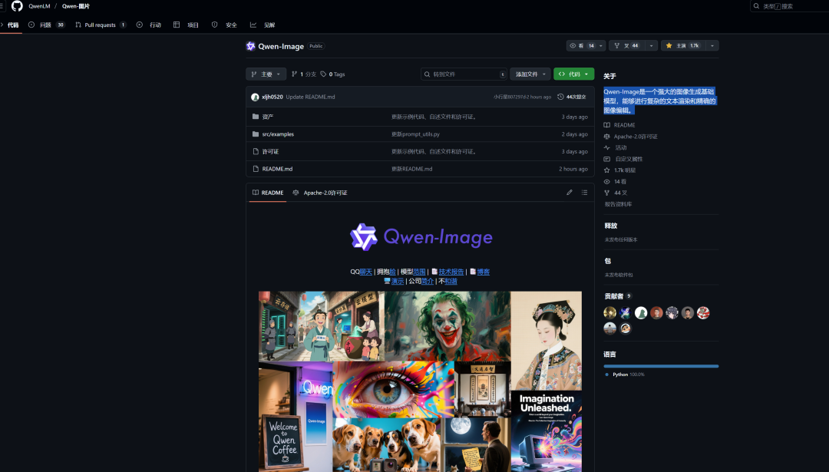Click the first contributor avatar in second row
The image size is (829, 472).
(609, 328)
